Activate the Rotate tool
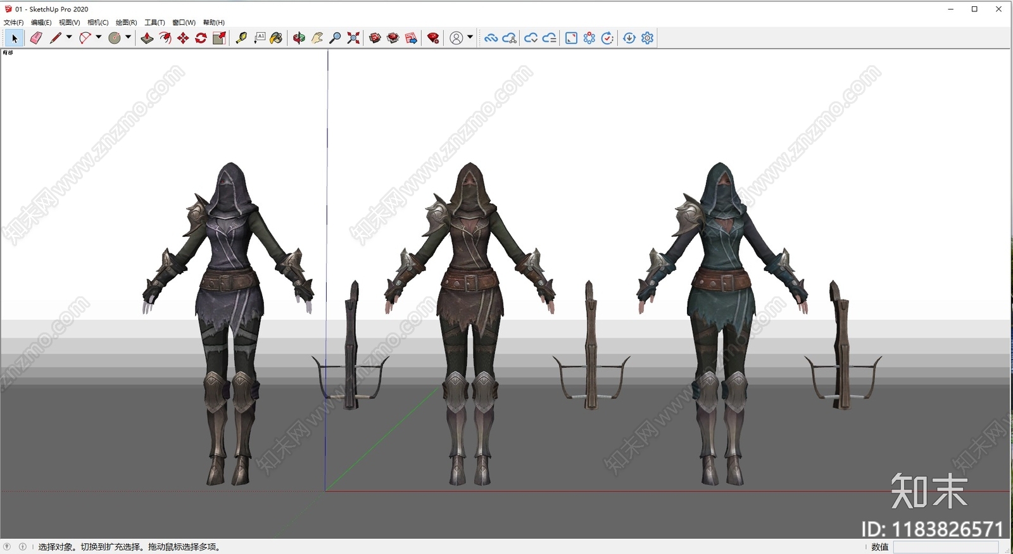This screenshot has height=554, width=1013. [x=201, y=39]
